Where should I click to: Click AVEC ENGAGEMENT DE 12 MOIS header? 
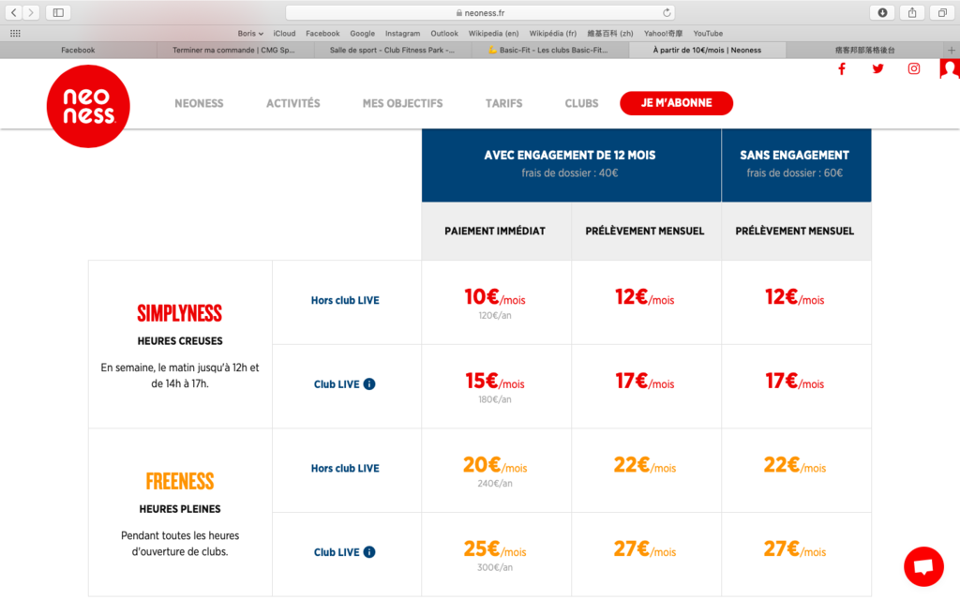pos(570,155)
